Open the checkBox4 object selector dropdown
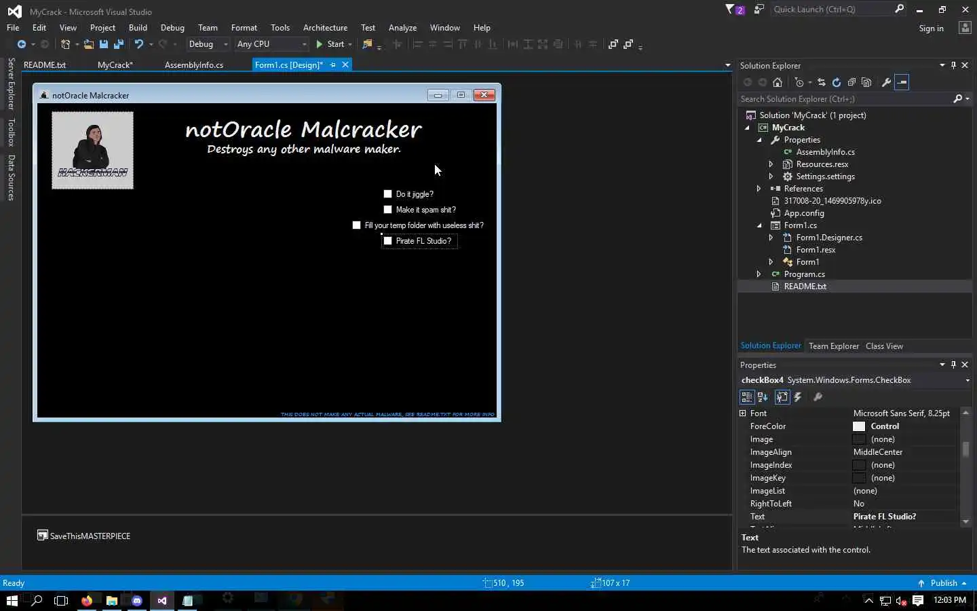This screenshot has width=977, height=611. pyautogui.click(x=968, y=380)
